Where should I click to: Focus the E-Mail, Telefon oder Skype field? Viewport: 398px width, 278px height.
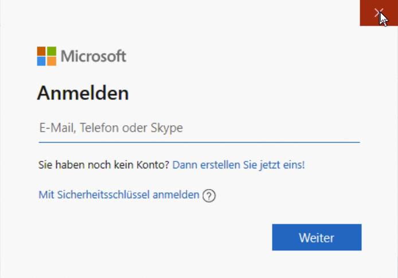pos(199,128)
